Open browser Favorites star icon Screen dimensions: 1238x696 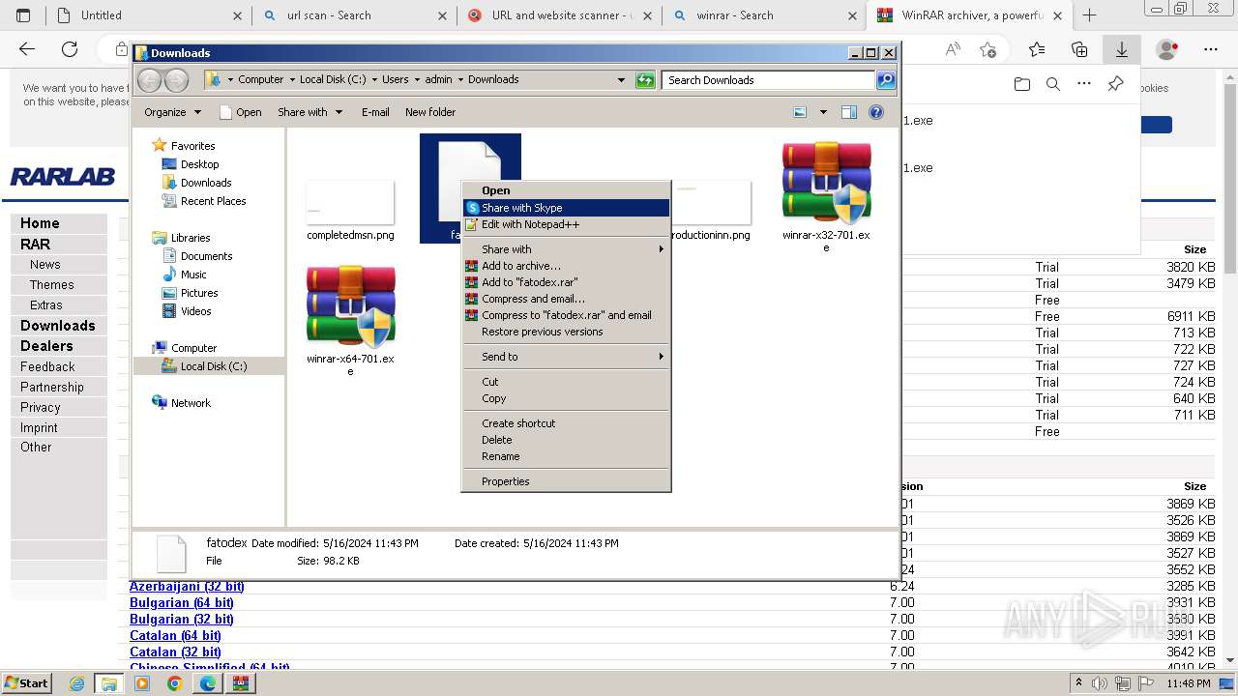click(1037, 49)
